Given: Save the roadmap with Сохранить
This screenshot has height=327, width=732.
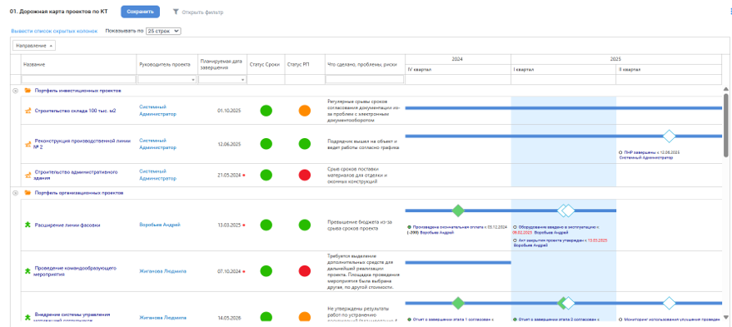Looking at the screenshot, I should point(141,12).
